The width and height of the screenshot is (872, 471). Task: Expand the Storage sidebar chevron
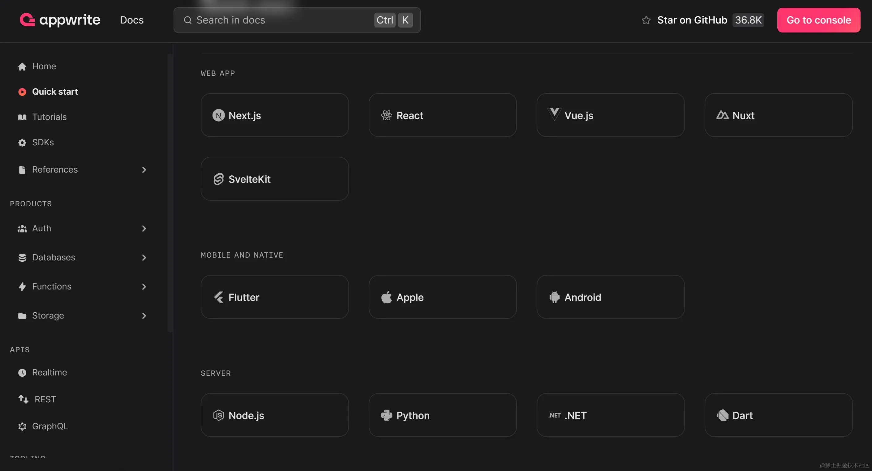144,316
